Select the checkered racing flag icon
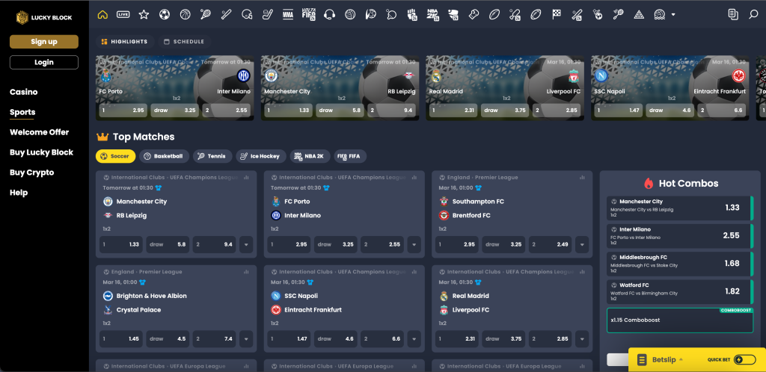This screenshot has width=766, height=372. pos(557,15)
